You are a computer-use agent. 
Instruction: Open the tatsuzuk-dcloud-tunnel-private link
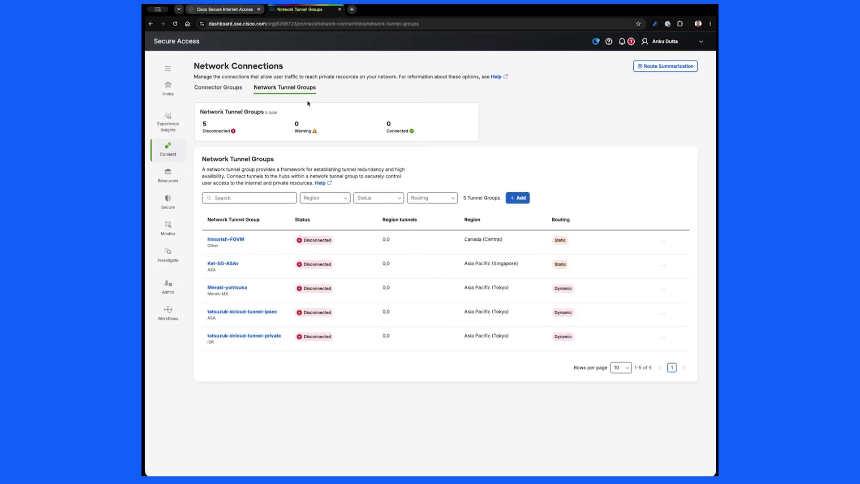pyautogui.click(x=244, y=336)
